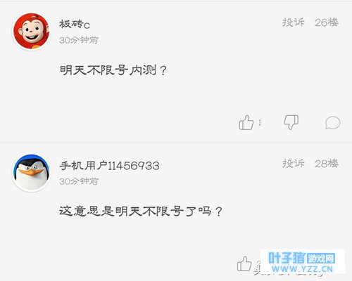The width and height of the screenshot is (352, 281).
Task: Like the 28楼 comment with thumbs-up icon
Action: click(244, 263)
